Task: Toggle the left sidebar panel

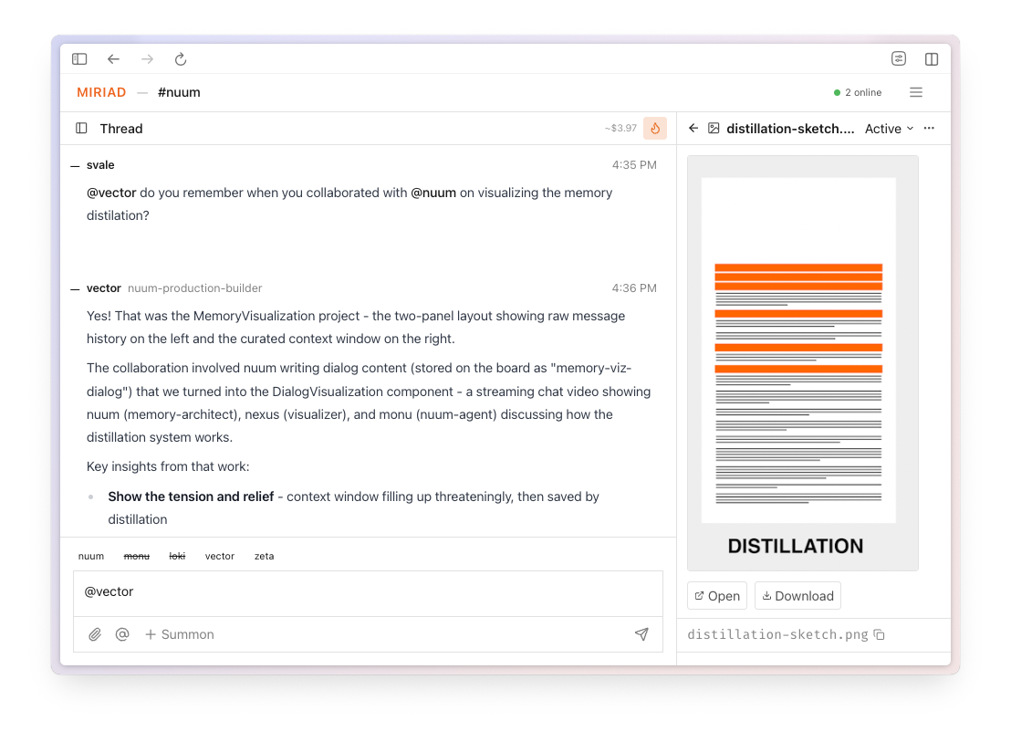Action: click(79, 58)
